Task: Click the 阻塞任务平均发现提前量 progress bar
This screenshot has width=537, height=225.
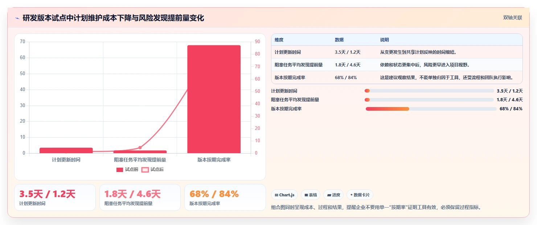Action: (429, 100)
